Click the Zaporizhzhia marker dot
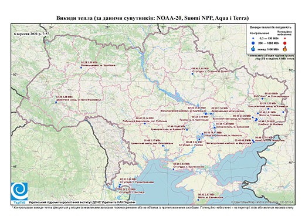 tap(215, 127)
